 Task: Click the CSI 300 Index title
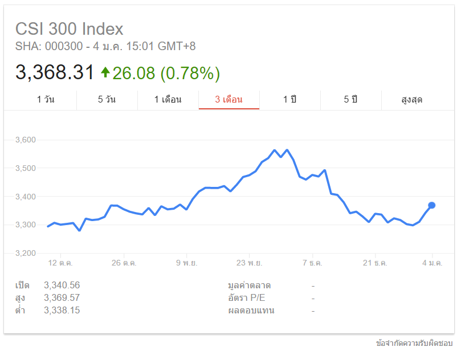(69, 29)
